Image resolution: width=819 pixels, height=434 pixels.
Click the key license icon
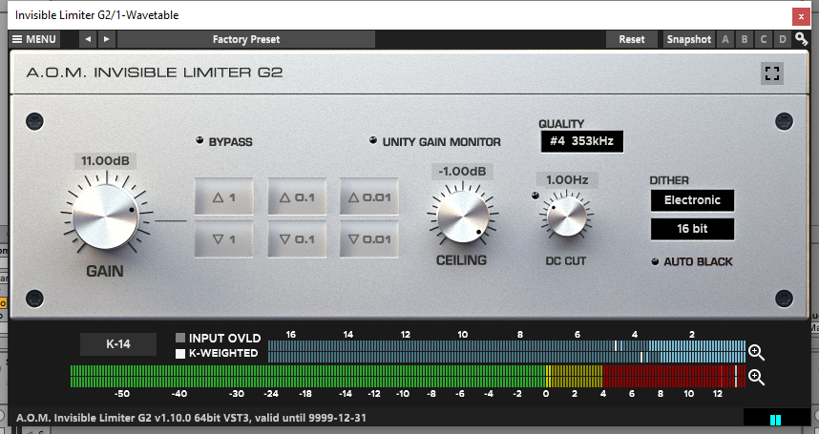pos(801,39)
